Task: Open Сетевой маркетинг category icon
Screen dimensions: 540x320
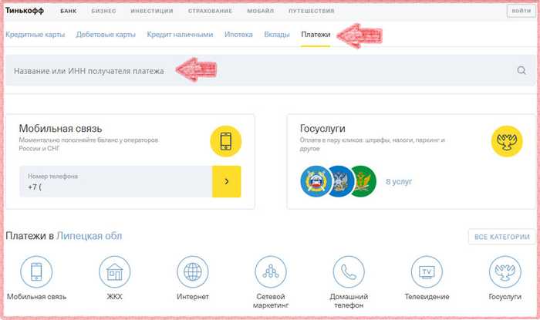Action: click(x=271, y=271)
